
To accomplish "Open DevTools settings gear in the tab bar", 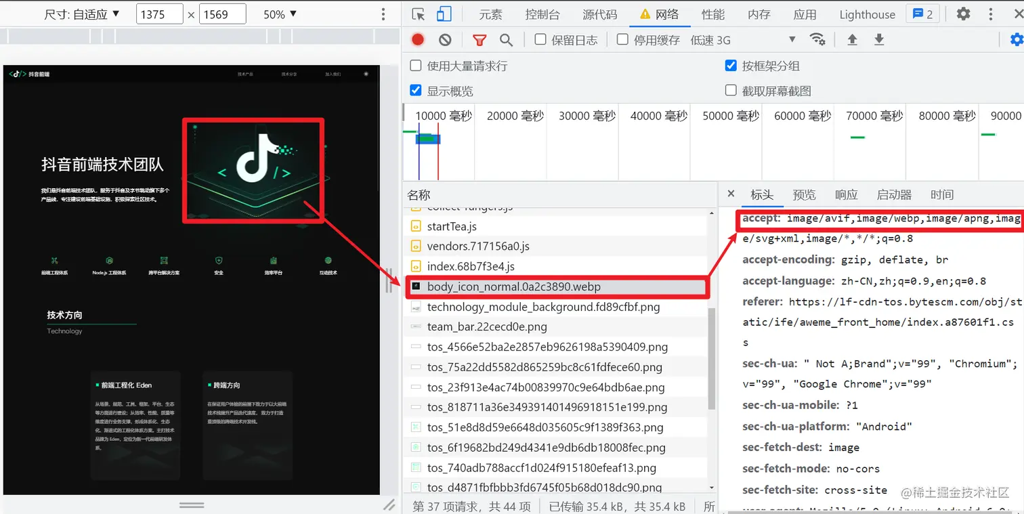I will (963, 14).
